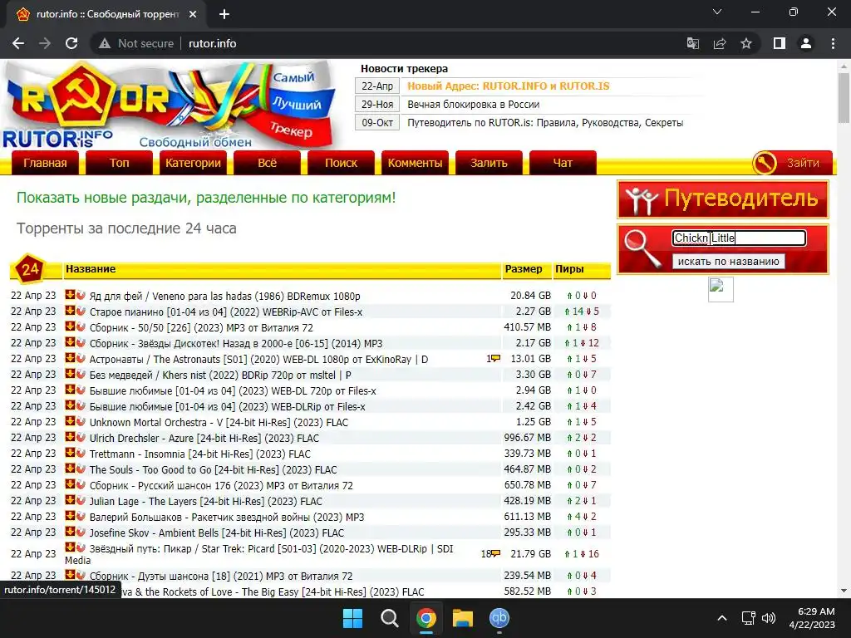The height and width of the screenshot is (638, 851).
Task: Click the page vertical scrollbar thumb
Action: 844,98
